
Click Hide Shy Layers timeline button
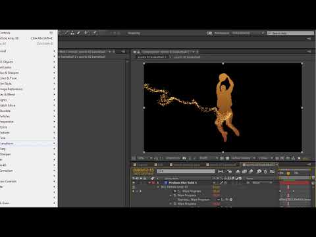click(x=238, y=171)
